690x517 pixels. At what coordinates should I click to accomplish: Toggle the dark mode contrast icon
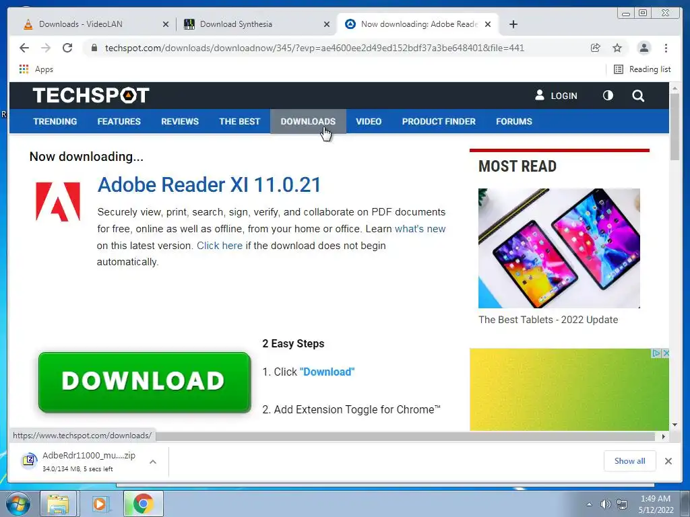608,96
